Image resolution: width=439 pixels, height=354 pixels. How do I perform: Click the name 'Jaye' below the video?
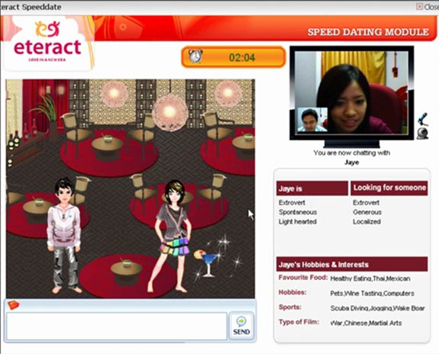[352, 163]
